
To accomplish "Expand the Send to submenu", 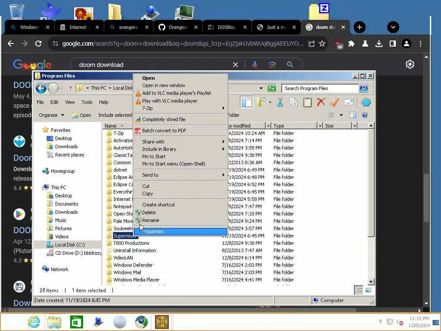I will point(180,175).
